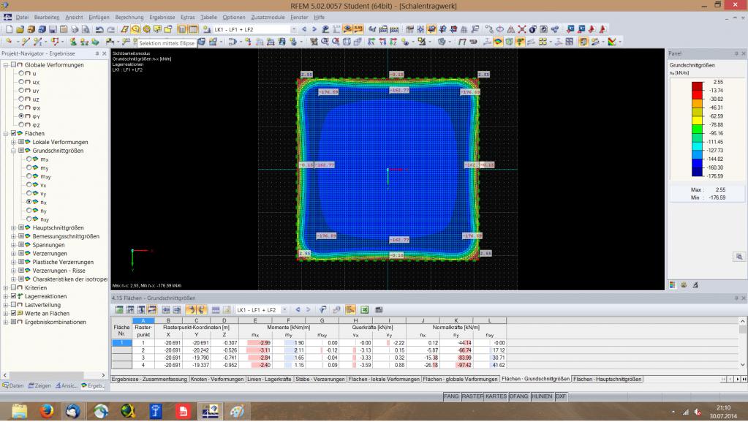The image size is (748, 430).
Task: Select the my internal force radio button
Action: (x=29, y=167)
